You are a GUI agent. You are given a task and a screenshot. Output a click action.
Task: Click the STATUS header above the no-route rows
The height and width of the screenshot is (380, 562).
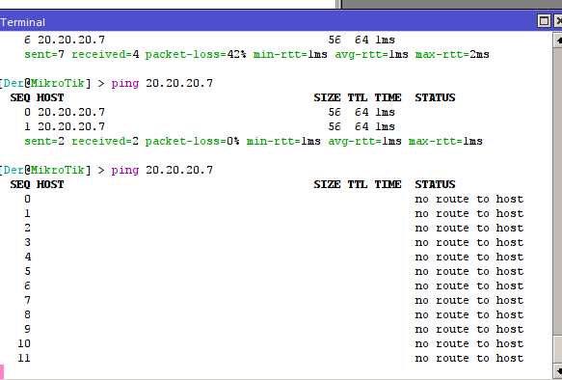pos(435,184)
